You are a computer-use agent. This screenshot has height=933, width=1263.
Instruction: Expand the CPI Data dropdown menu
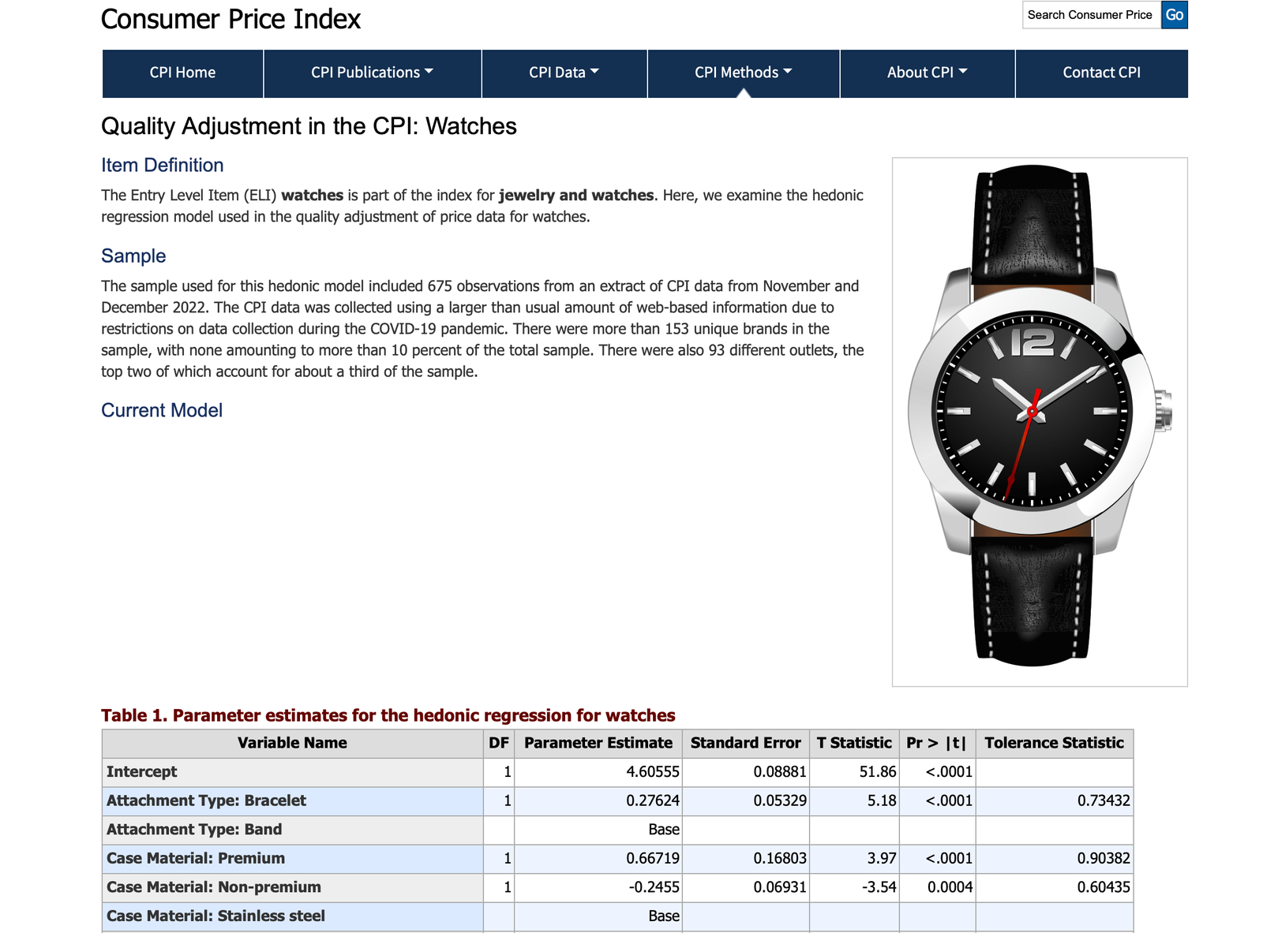(564, 73)
